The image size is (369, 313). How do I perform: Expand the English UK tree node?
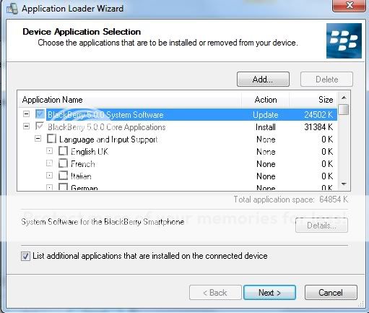[x=49, y=151]
